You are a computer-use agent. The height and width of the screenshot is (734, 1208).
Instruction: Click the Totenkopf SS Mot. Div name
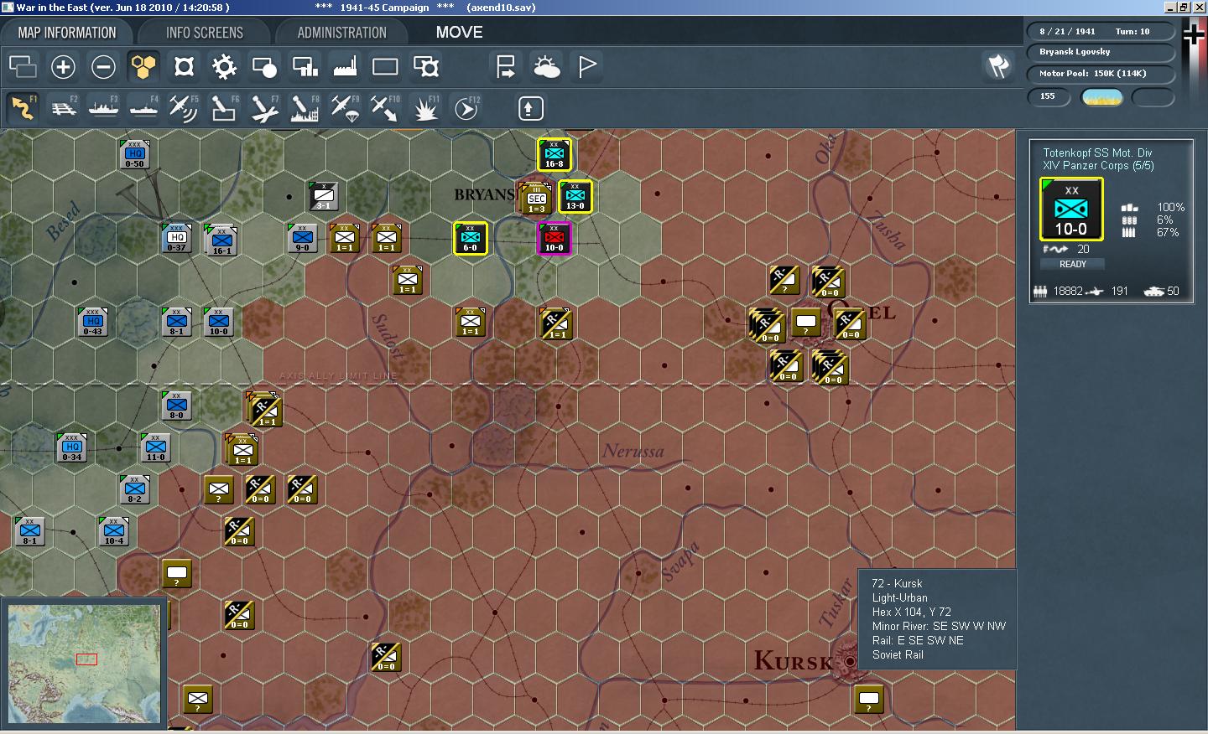click(1097, 152)
